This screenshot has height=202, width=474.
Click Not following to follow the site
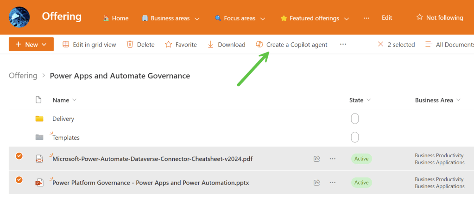pos(439,18)
